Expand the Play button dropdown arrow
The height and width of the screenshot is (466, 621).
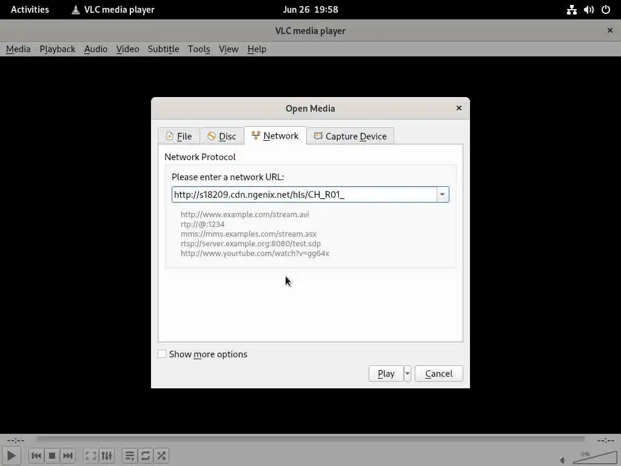[x=407, y=374]
